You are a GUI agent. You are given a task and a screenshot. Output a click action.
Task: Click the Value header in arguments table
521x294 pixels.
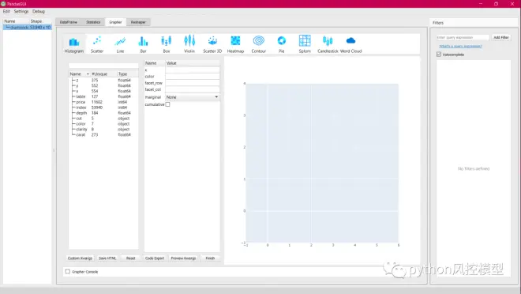[193, 63]
